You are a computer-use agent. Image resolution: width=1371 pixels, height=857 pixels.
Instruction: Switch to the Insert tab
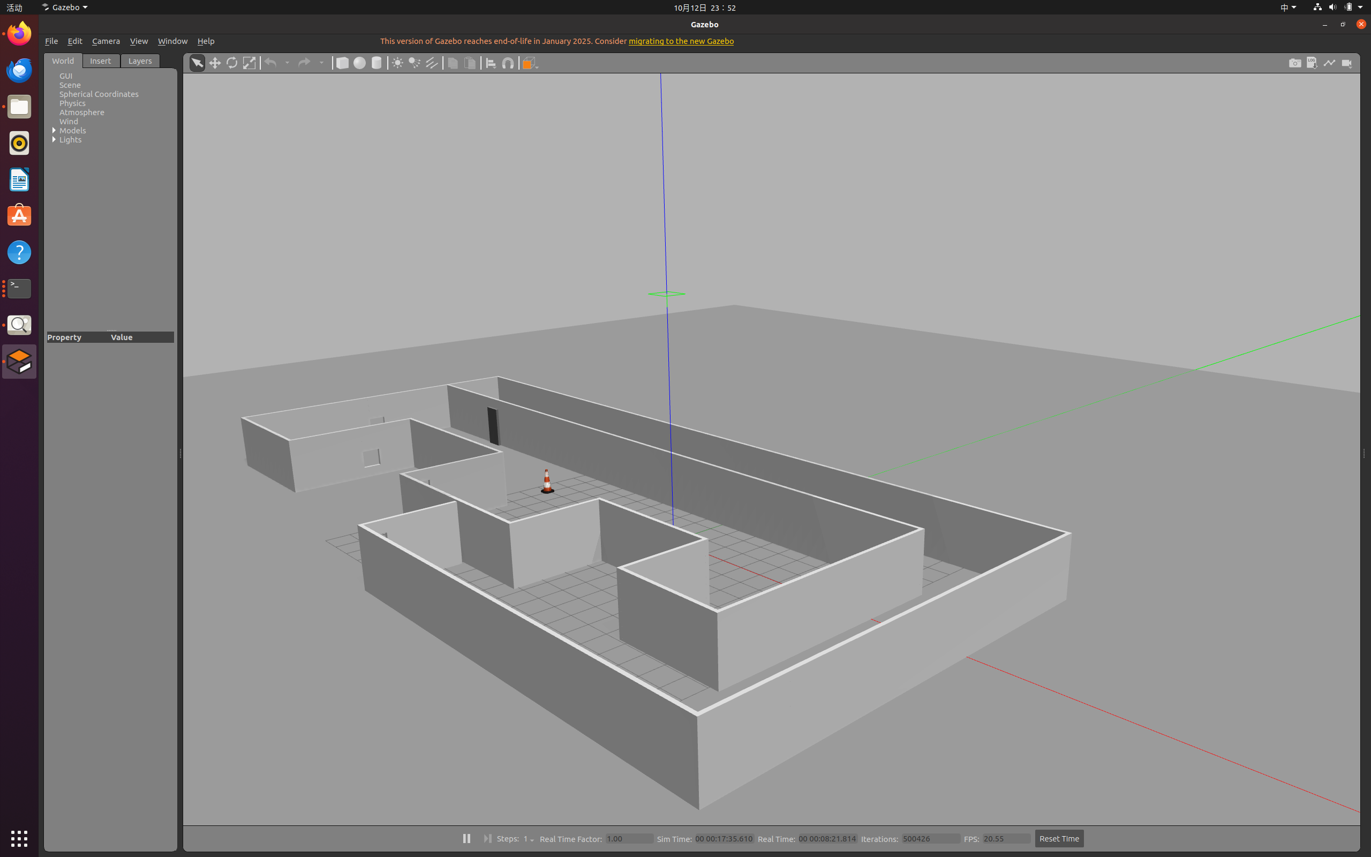click(x=100, y=61)
